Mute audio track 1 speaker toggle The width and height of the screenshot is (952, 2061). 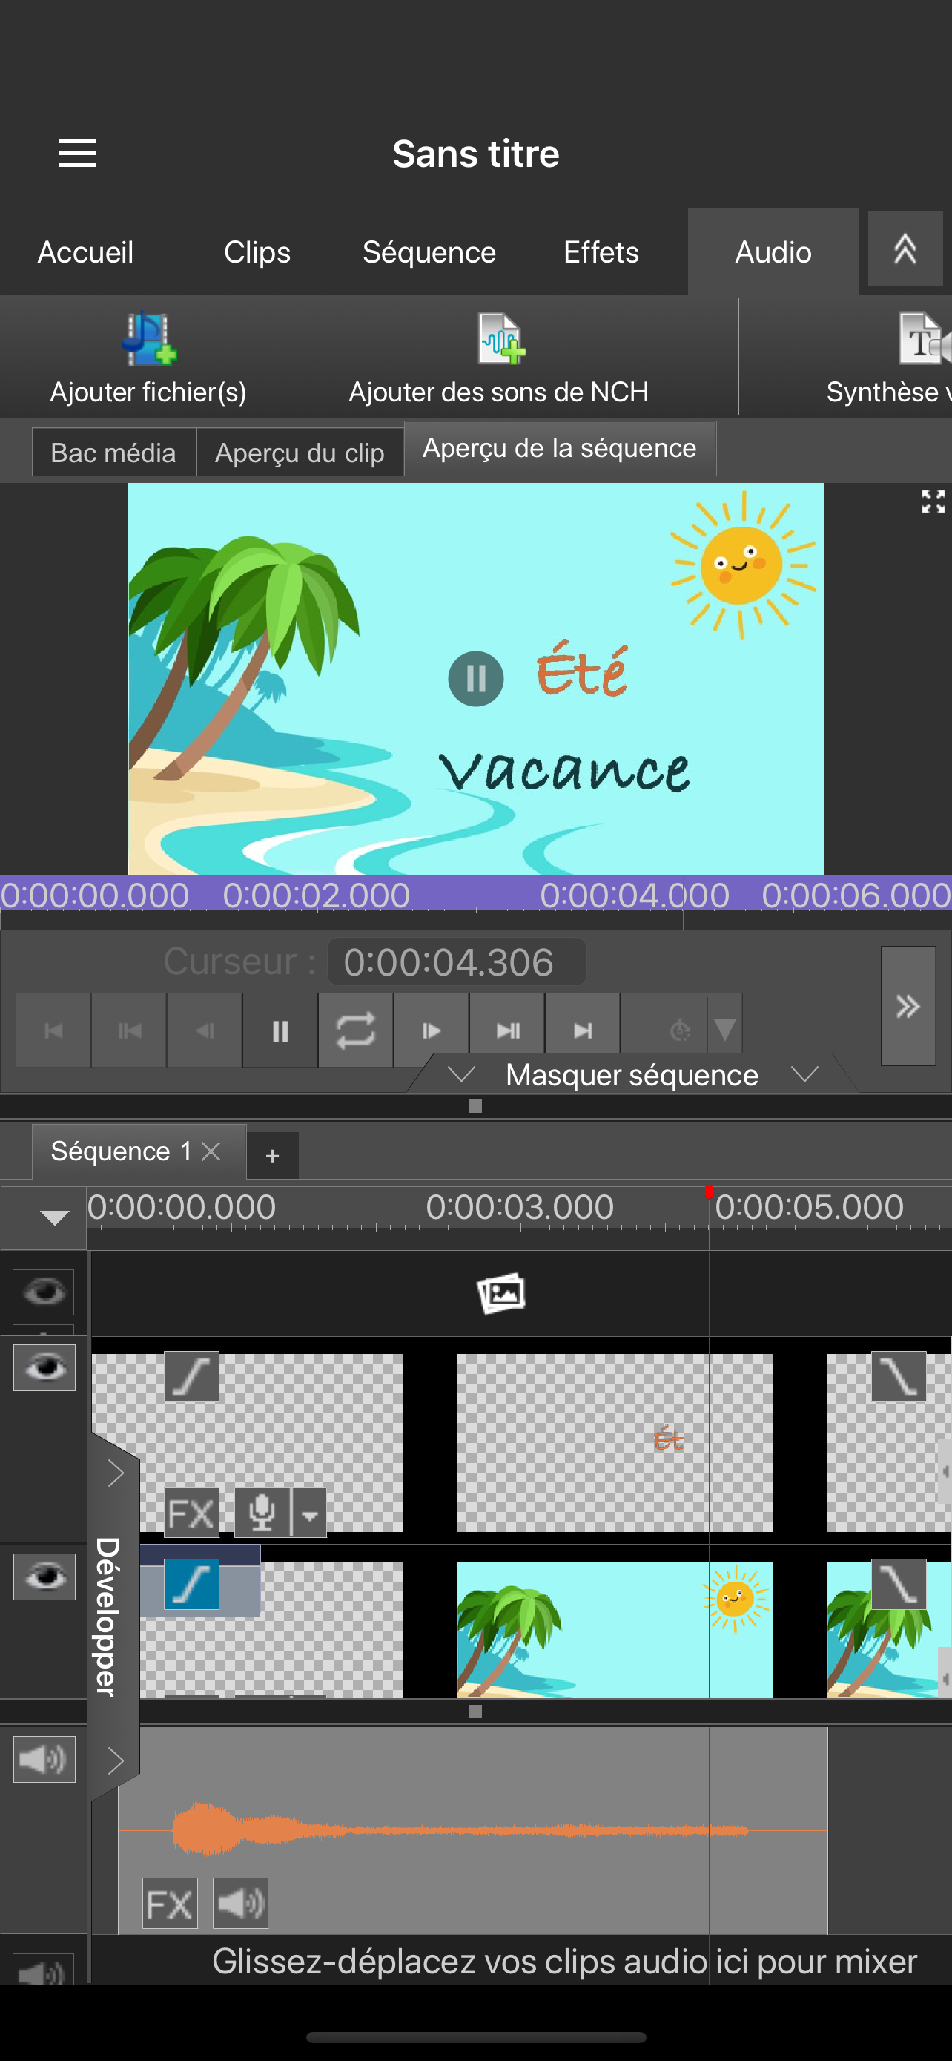pos(44,1759)
